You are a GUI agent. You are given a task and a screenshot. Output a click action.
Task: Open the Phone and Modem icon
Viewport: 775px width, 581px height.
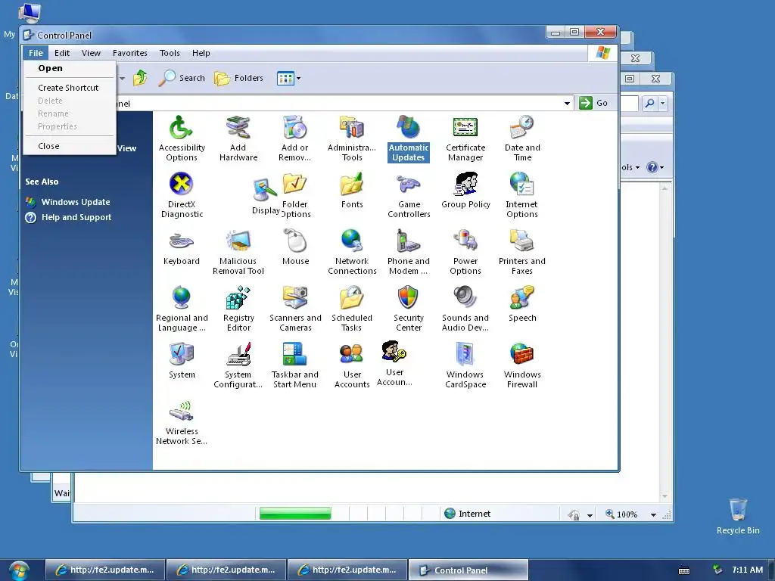tap(408, 252)
